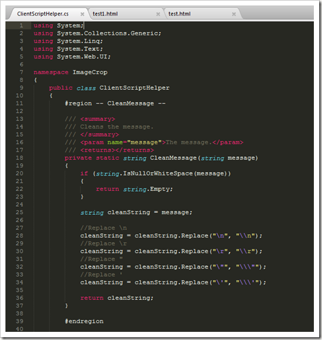Click the 'static' keyword on line 18
The image size is (322, 340).
107,158
